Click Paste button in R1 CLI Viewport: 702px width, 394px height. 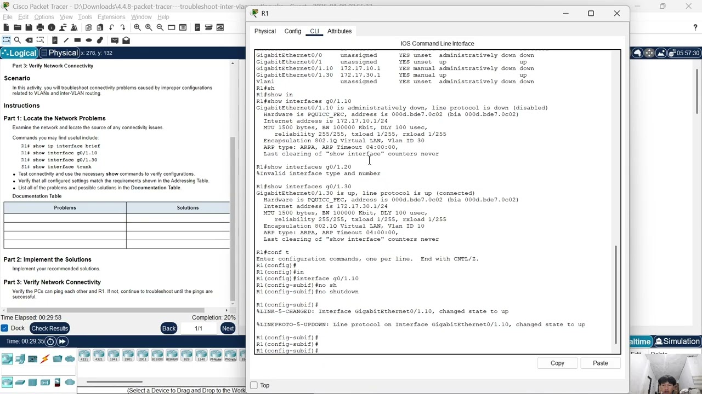pyautogui.click(x=600, y=363)
